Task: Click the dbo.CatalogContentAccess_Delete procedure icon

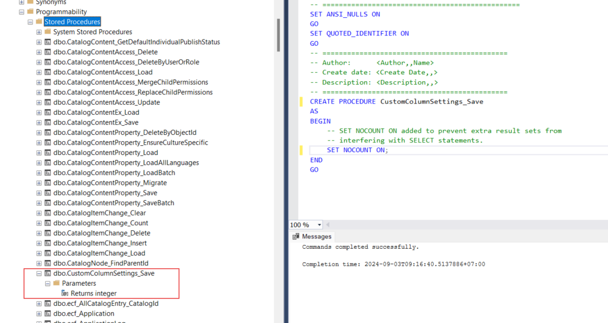Action: (48, 52)
